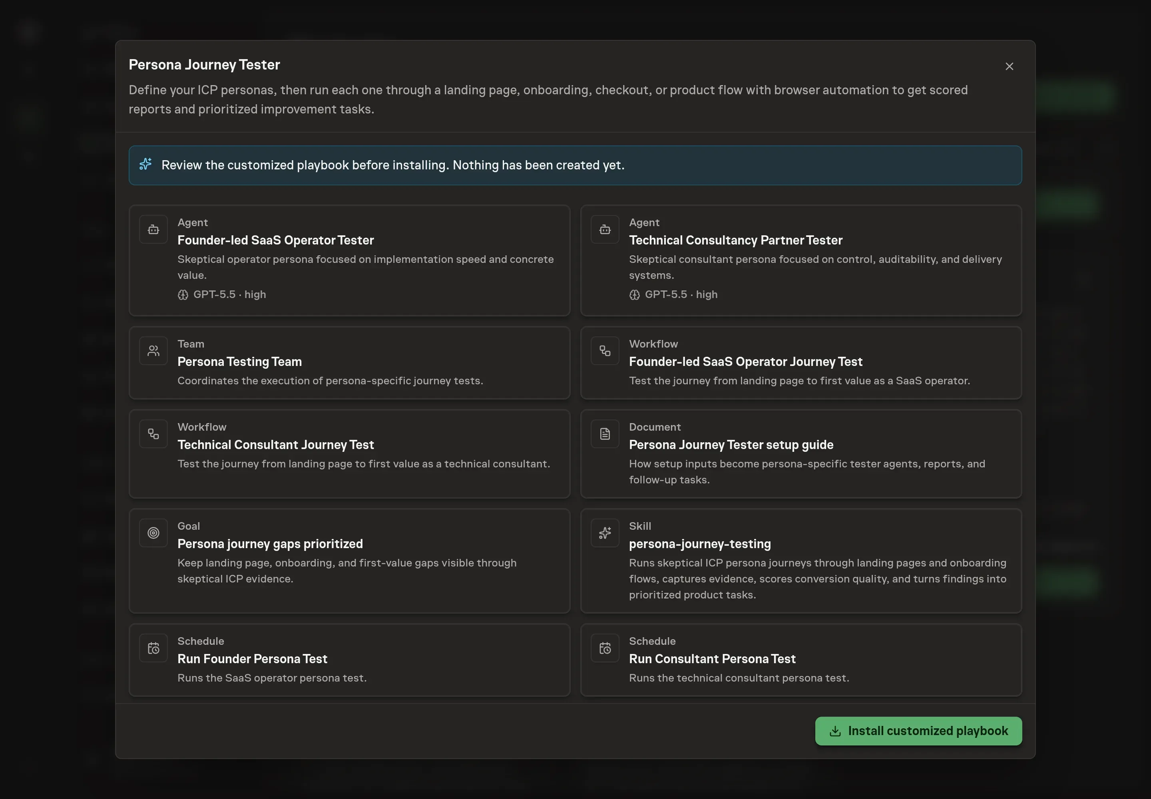This screenshot has width=1151, height=799.
Task: Select Technical Consultancy Partner Tester title
Action: (735, 240)
